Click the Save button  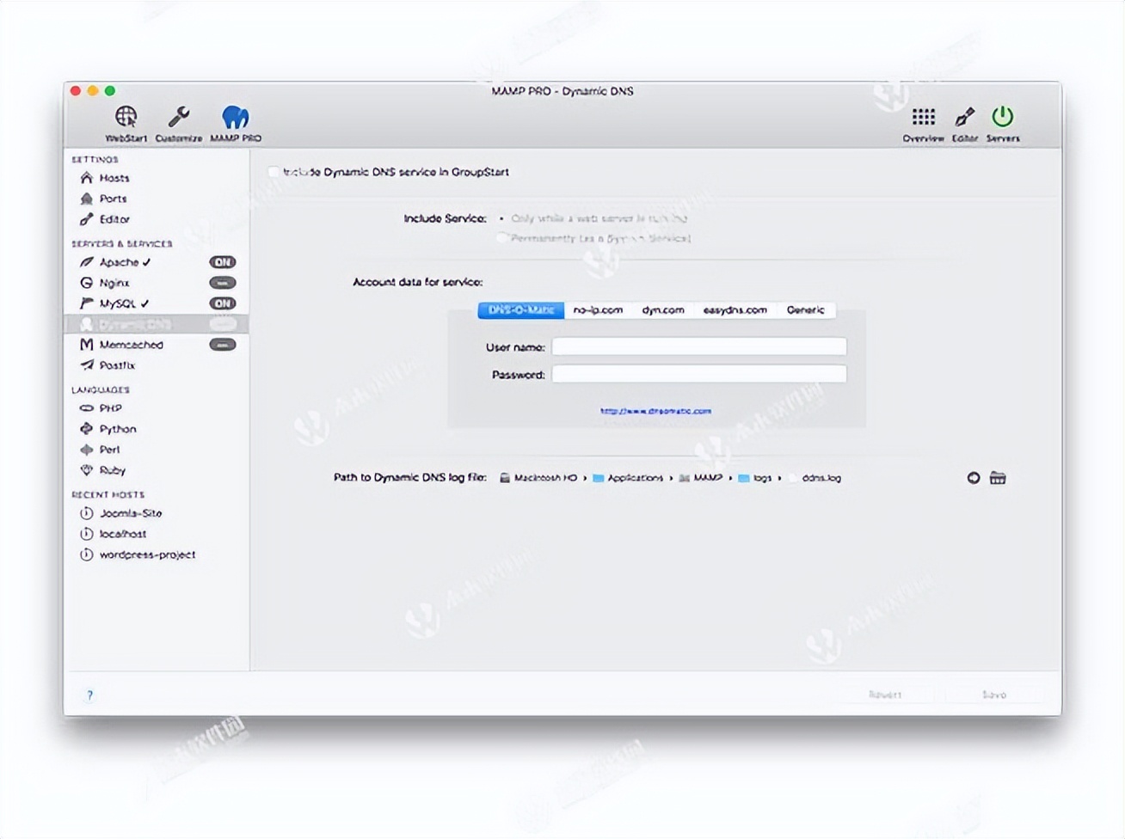point(994,695)
